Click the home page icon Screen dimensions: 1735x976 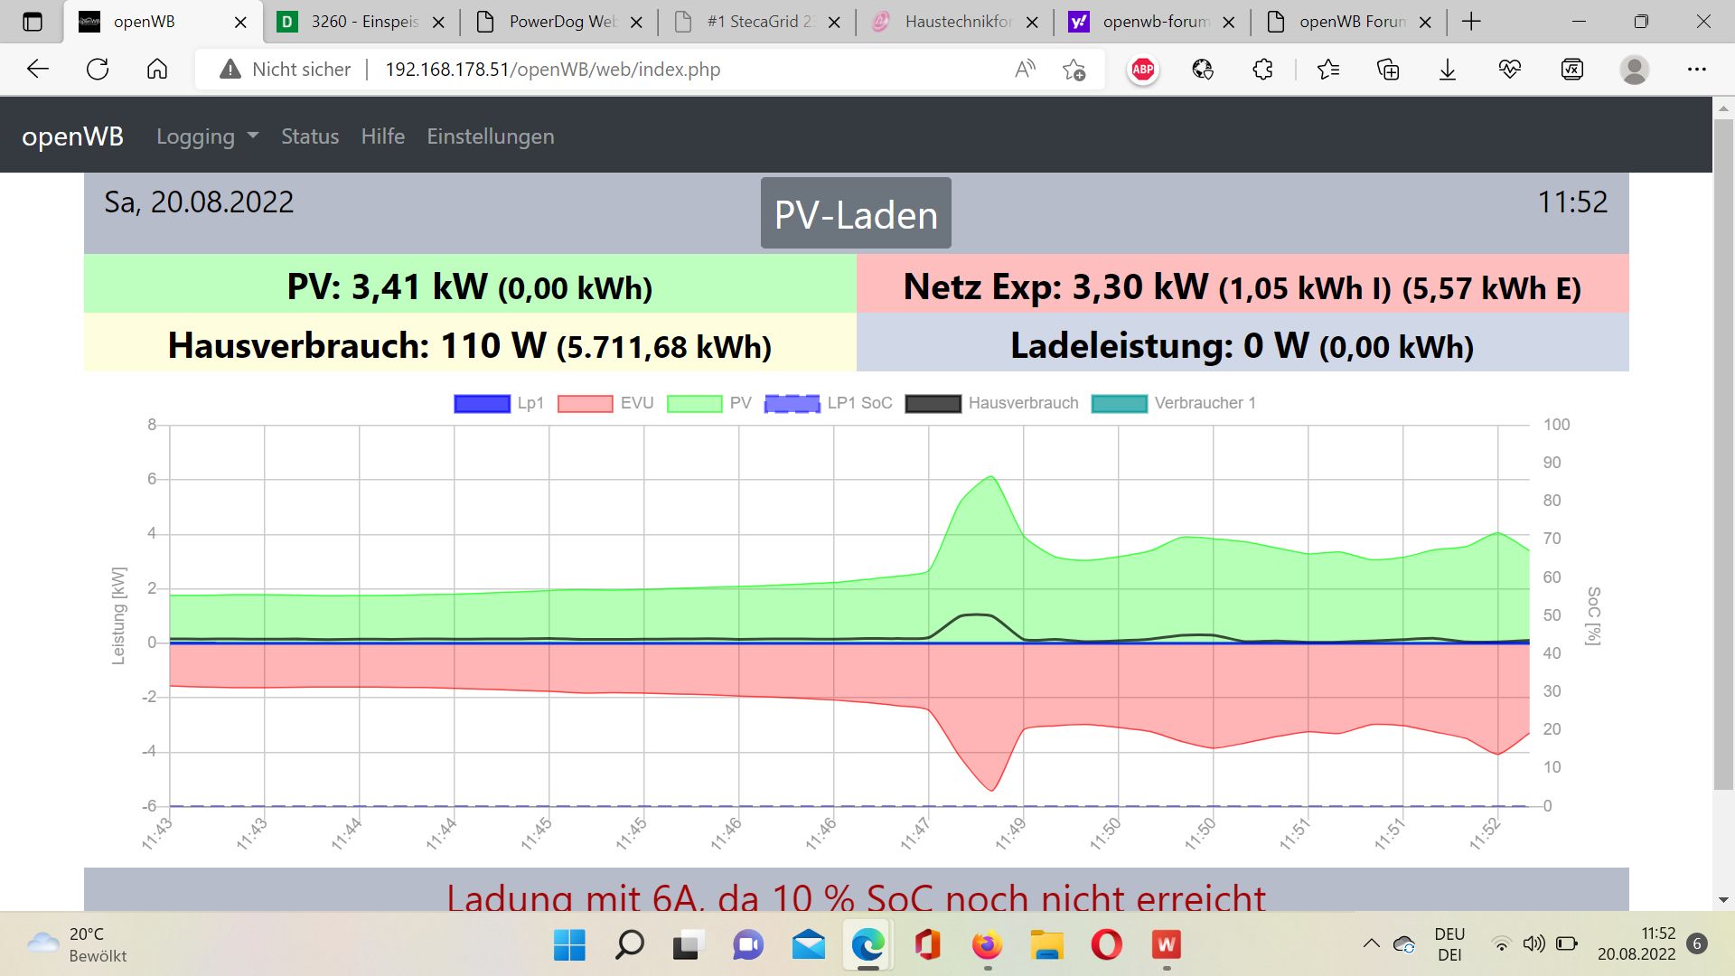pos(157,70)
